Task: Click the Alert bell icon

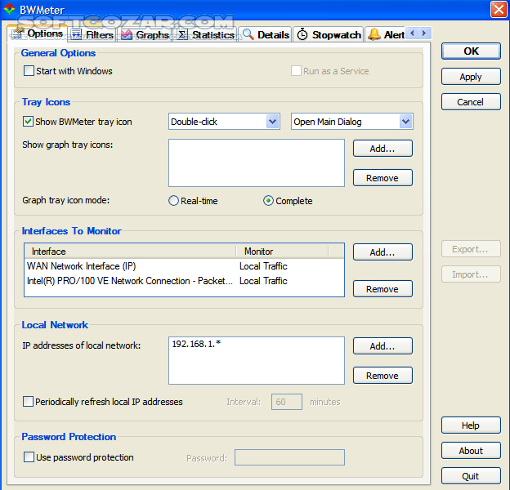Action: 374,34
